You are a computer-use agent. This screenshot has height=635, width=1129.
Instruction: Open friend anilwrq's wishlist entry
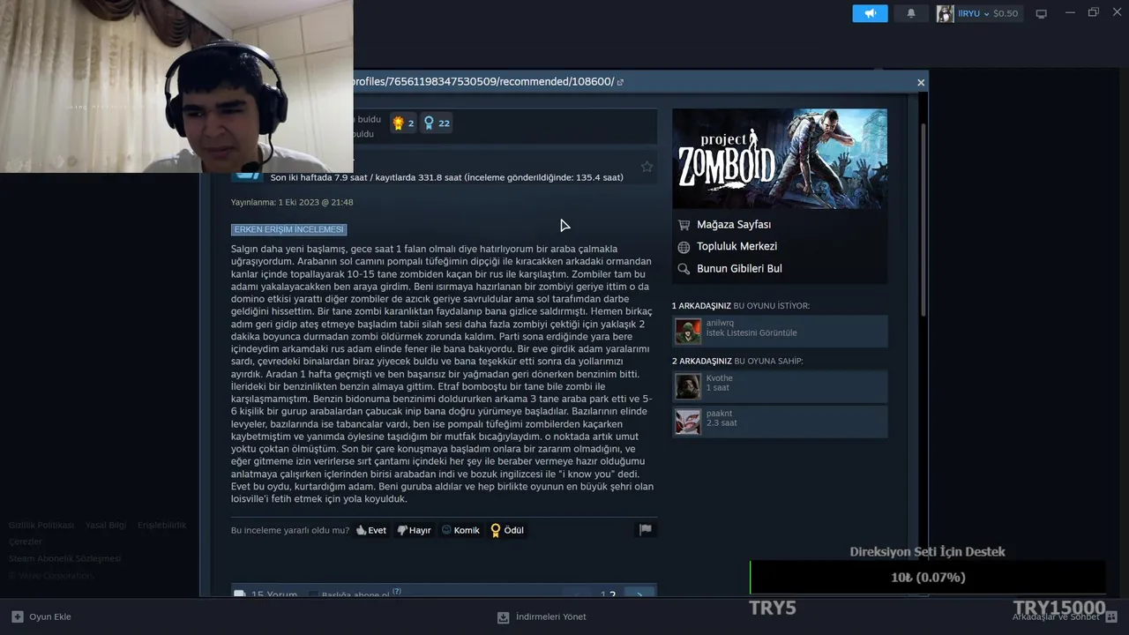pyautogui.click(x=780, y=332)
